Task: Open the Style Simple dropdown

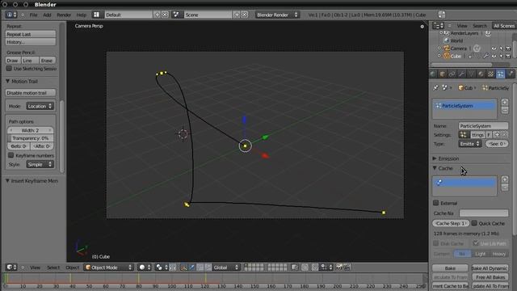Action: coord(40,164)
